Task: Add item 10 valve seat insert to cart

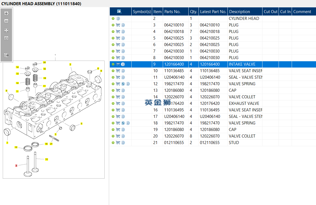Action: pos(118,71)
